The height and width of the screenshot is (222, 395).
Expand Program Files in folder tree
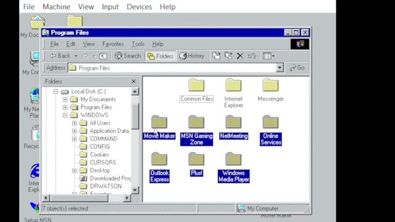(x=65, y=107)
